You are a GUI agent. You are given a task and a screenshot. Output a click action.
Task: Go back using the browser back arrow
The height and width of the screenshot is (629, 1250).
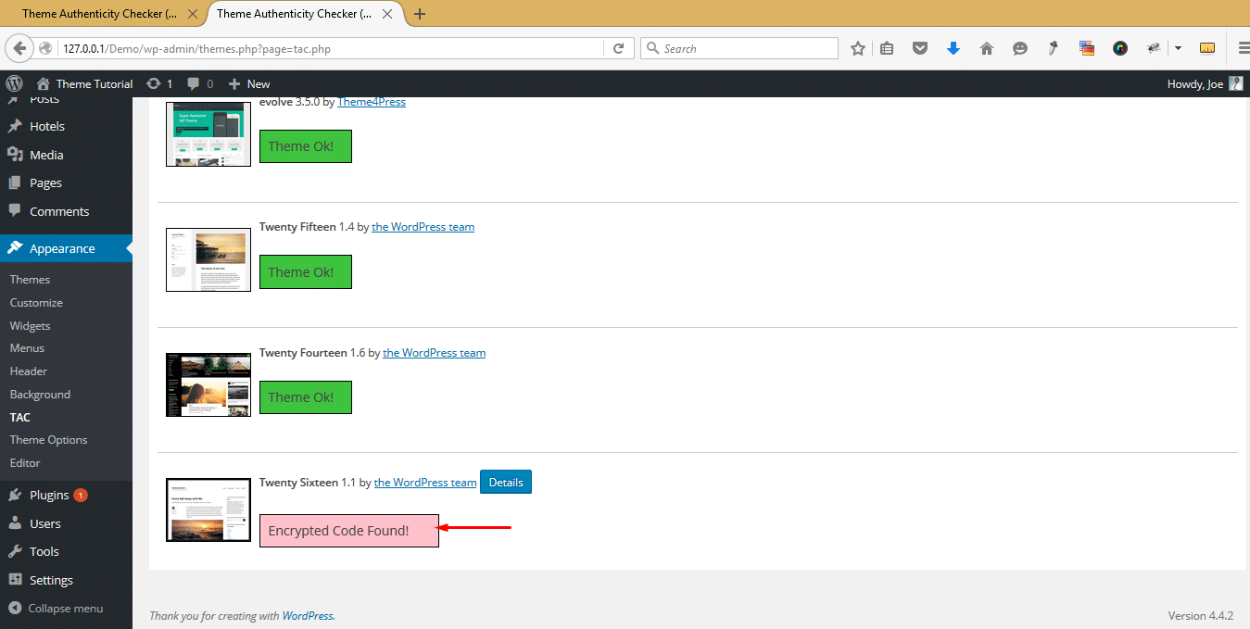[19, 48]
